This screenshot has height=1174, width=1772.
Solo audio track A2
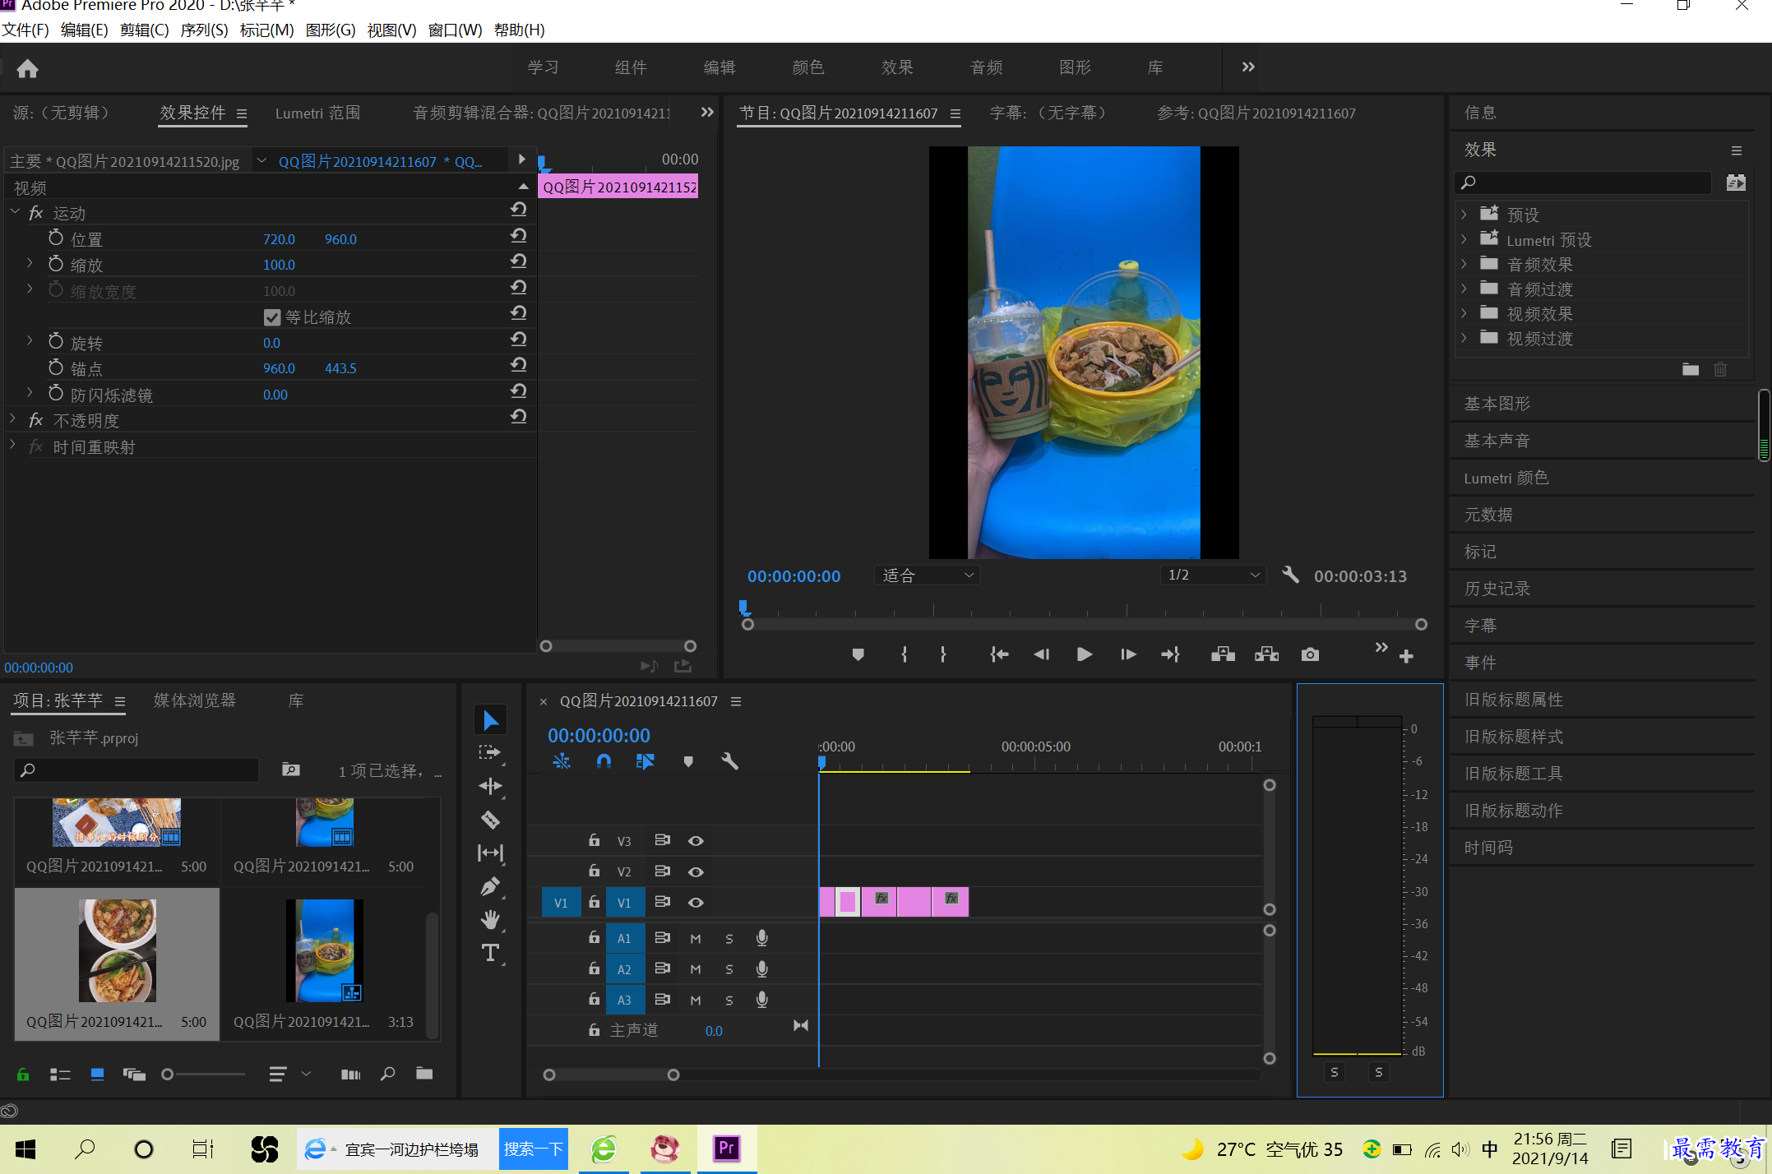pos(729,969)
